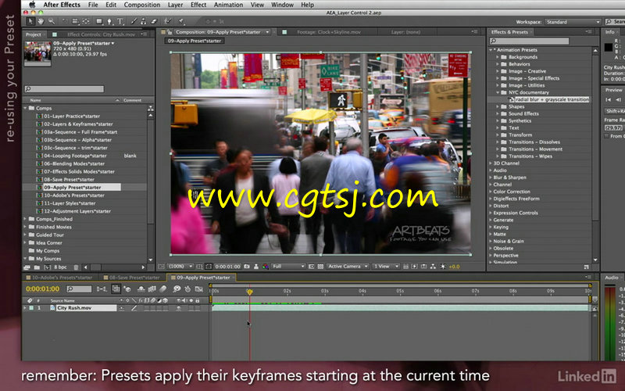
Task: Select the Brush tool
Action: point(134,22)
